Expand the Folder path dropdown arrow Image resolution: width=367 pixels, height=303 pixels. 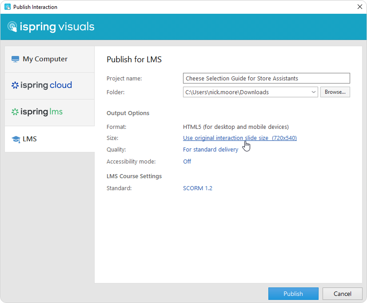pos(314,92)
